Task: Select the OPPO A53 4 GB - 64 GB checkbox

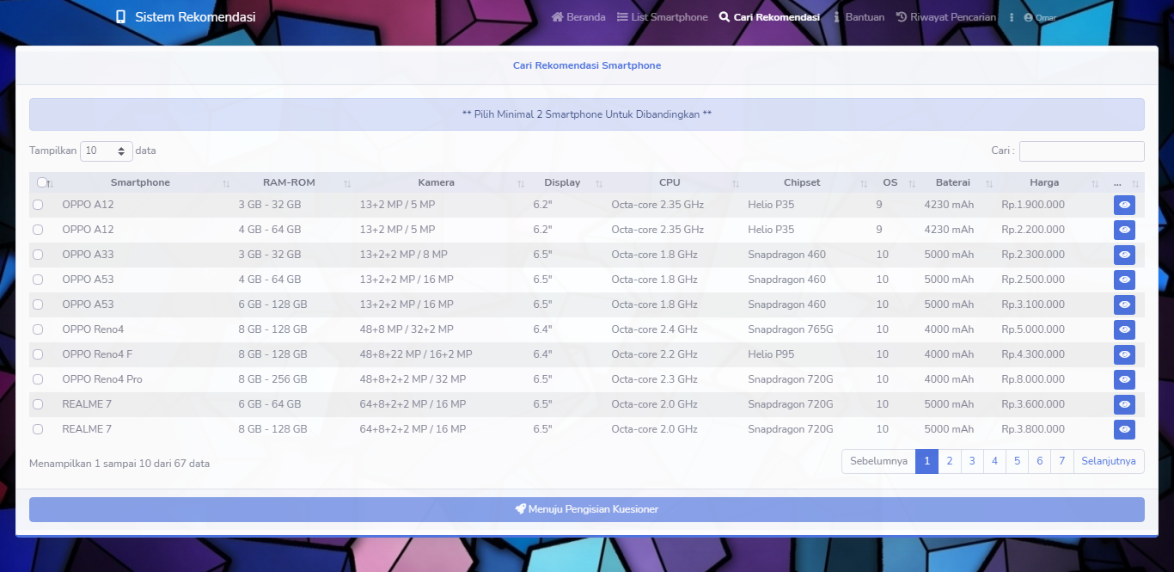Action: (38, 280)
